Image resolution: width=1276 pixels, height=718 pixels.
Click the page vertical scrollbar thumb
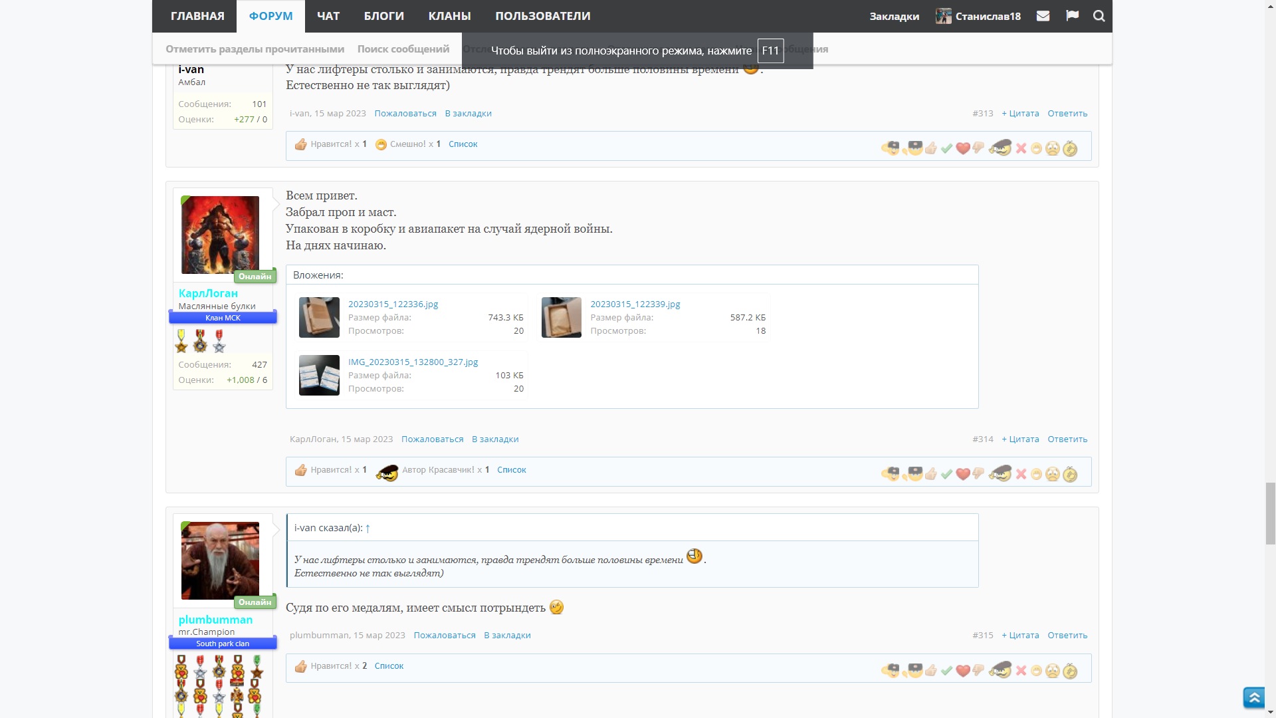(1270, 513)
